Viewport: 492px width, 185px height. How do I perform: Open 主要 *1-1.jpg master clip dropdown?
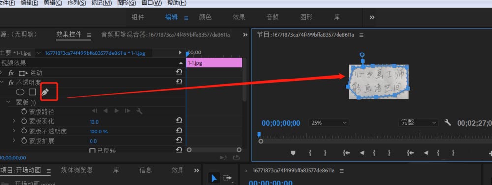[39, 53]
